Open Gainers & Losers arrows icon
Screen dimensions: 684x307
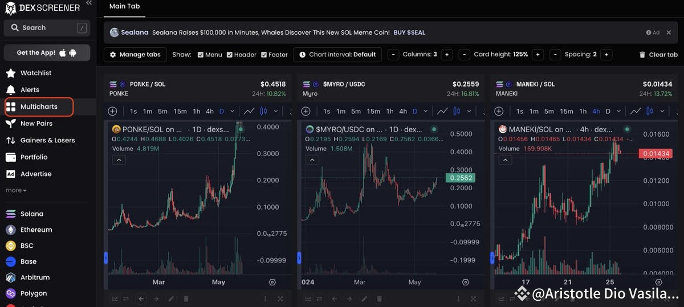[x=10, y=140]
